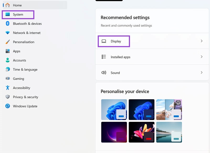Click the Accessibility person icon
Viewport: 210px width, 153px height.
click(7, 88)
